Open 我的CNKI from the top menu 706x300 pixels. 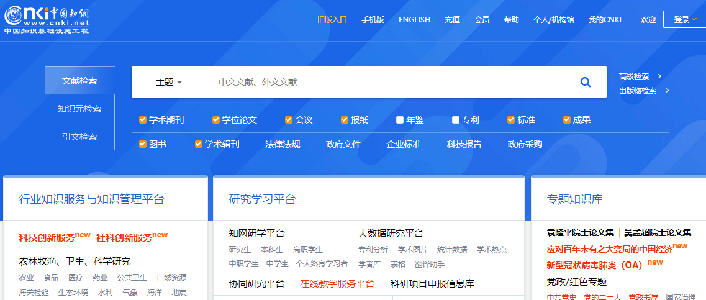coord(605,19)
